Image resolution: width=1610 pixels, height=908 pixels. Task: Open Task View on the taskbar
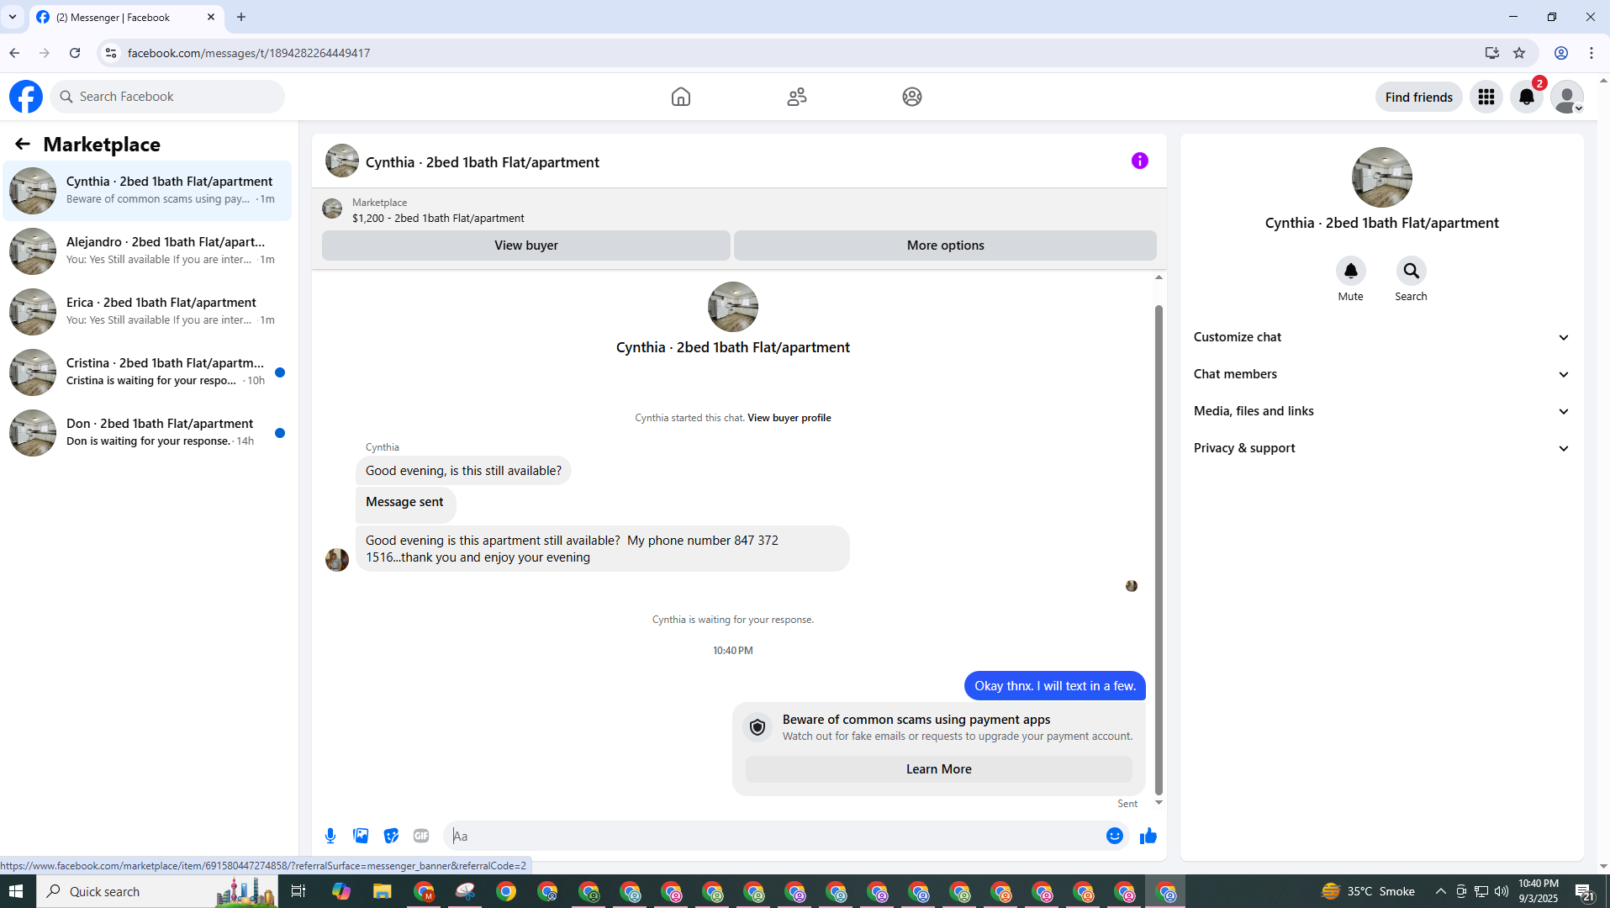(x=298, y=891)
